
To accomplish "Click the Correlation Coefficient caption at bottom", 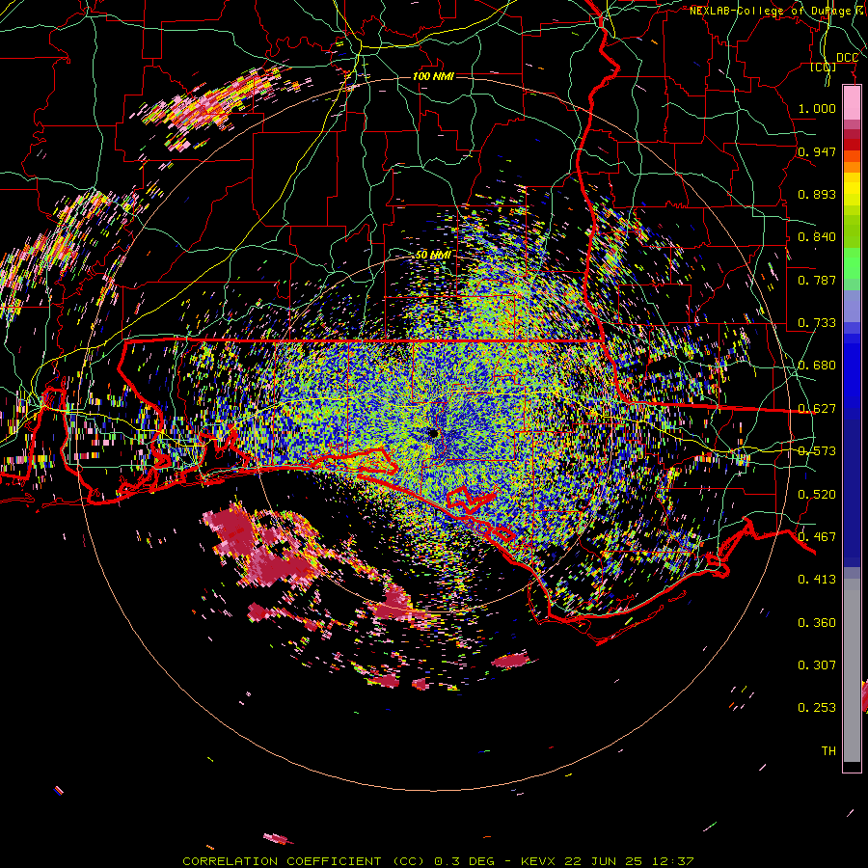I will pos(438,861).
